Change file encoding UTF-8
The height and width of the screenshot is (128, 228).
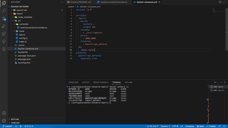pos(175,126)
